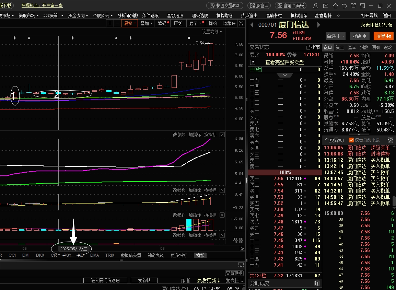Open the 美股市场 menu dropdown
This screenshot has width=396, height=290.
click(x=28, y=15)
